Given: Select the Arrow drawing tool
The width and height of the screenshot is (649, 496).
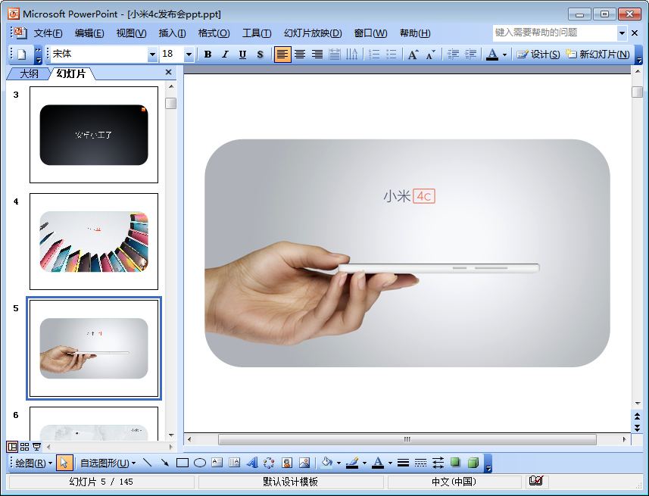Looking at the screenshot, I should coord(165,463).
